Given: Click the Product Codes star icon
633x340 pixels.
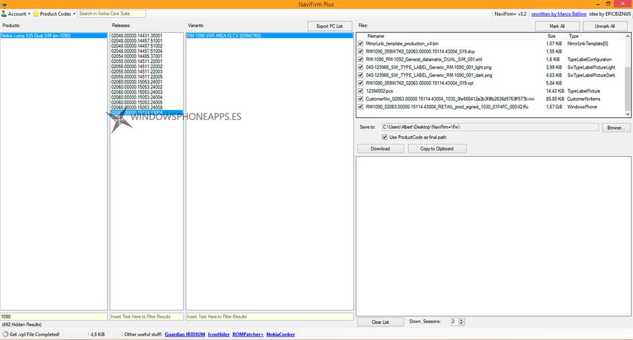Looking at the screenshot, I should (x=36, y=14).
